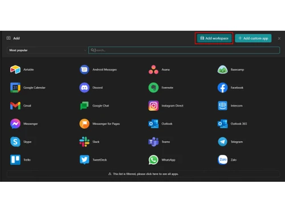Click the Telegram label text
Screen dimensions: 285x213
point(237,141)
